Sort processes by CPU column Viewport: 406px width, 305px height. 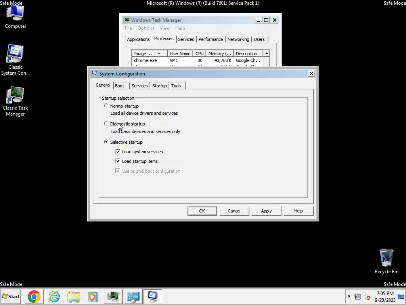pyautogui.click(x=199, y=54)
